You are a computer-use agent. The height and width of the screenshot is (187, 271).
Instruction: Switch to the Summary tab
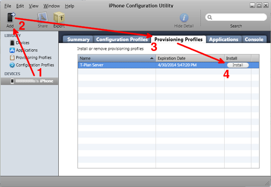pyautogui.click(x=78, y=40)
